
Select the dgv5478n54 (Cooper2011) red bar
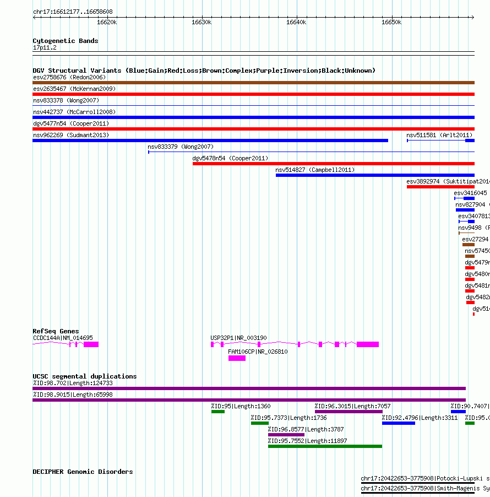pyautogui.click(x=334, y=164)
